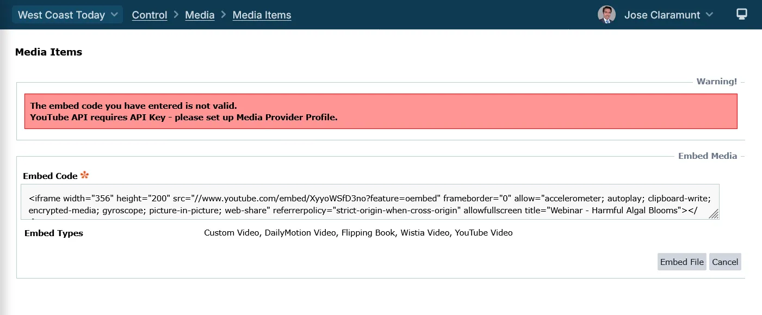Click the monitor icon in the top bar

coord(741,14)
